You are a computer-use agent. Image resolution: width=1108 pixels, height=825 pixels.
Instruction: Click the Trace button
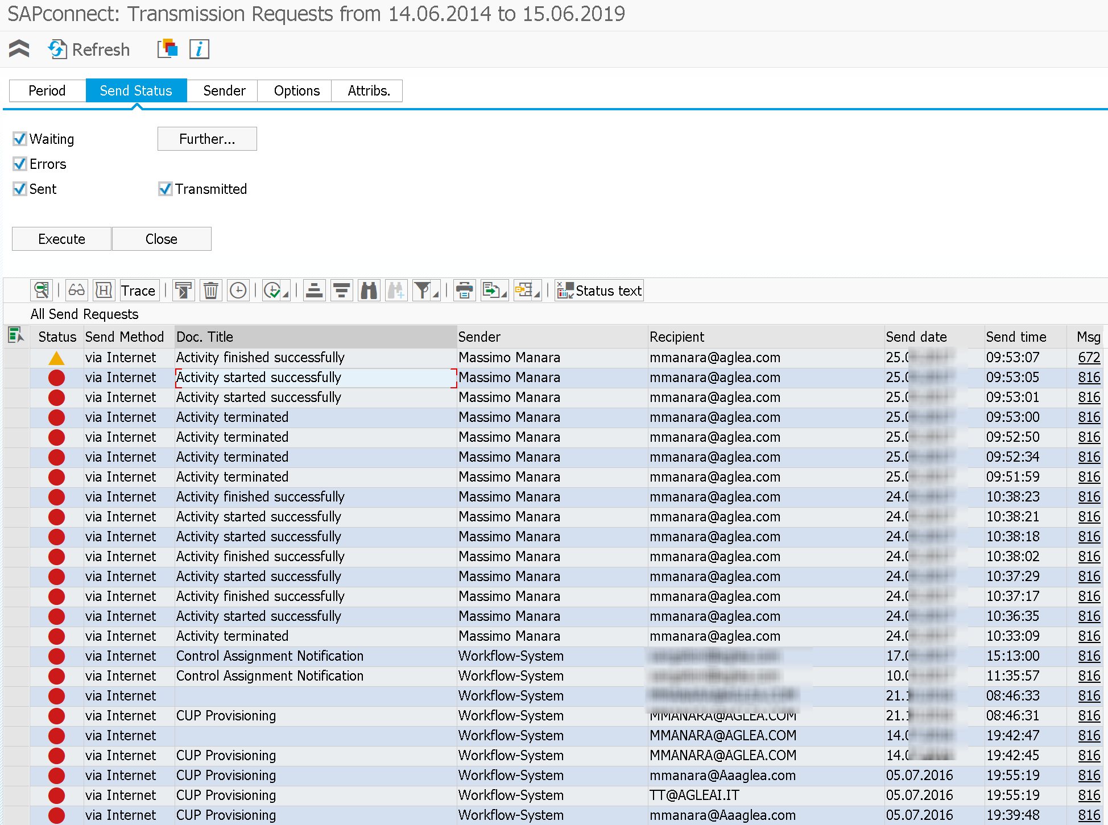[138, 291]
